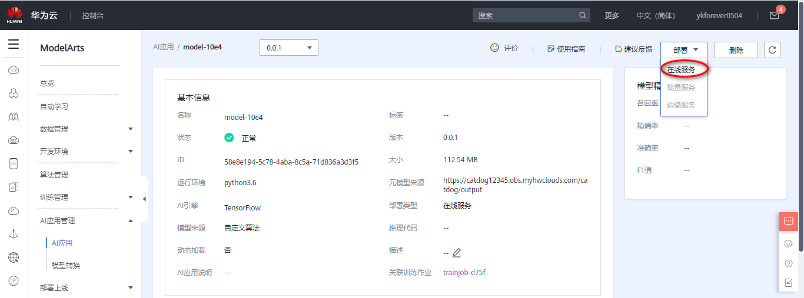Select 边缘服务 in deploy menu
The height and width of the screenshot is (298, 804).
(681, 105)
